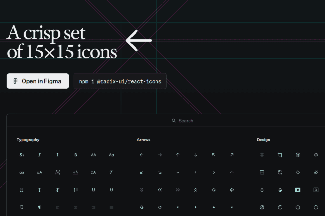Choose the line height icon

(x=76, y=190)
